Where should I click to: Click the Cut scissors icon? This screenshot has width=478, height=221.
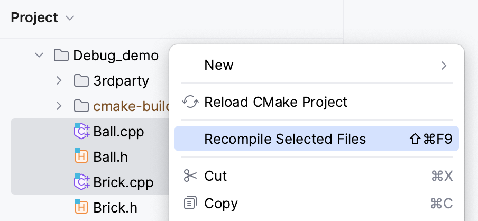[190, 176]
